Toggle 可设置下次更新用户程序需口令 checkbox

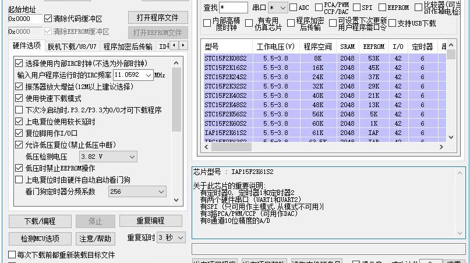[333, 23]
